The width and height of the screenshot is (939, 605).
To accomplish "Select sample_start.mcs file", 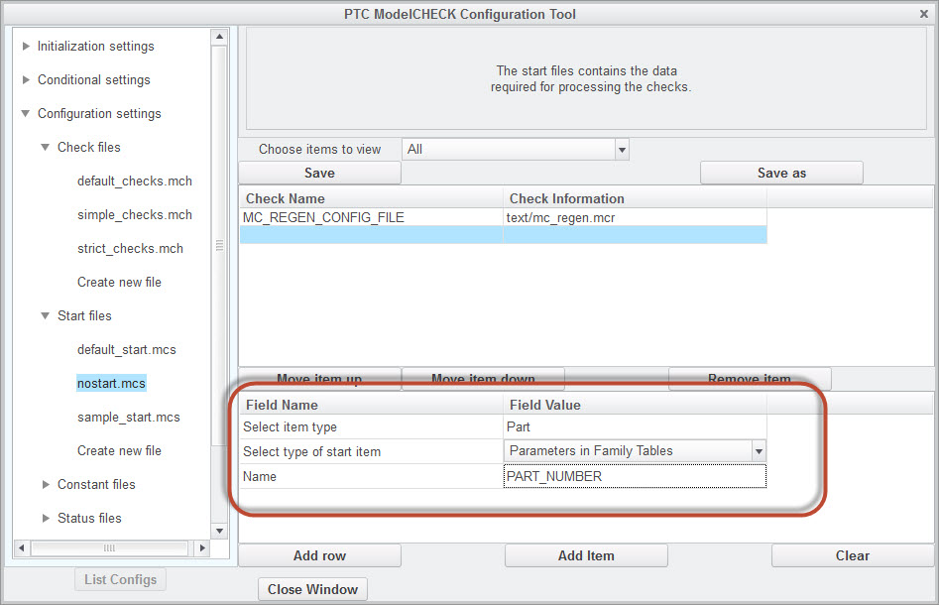I will (128, 417).
